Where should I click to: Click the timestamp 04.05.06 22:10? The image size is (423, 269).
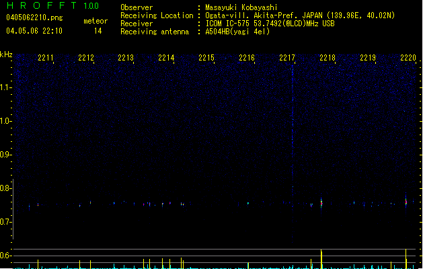click(34, 31)
